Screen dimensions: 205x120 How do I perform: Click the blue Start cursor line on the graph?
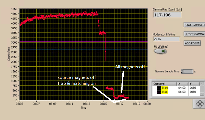pyautogui.click(x=84, y=49)
